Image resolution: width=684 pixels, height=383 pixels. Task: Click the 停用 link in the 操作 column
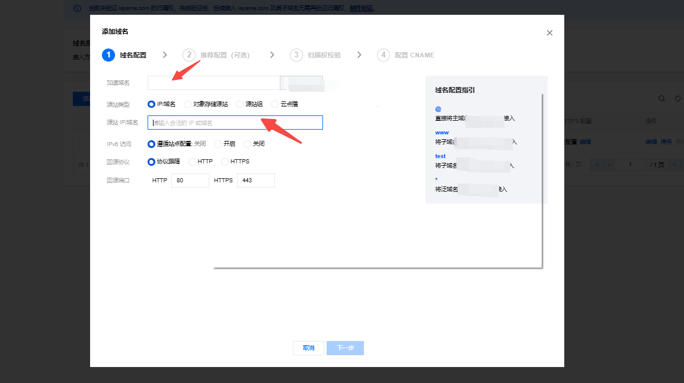coord(666,142)
